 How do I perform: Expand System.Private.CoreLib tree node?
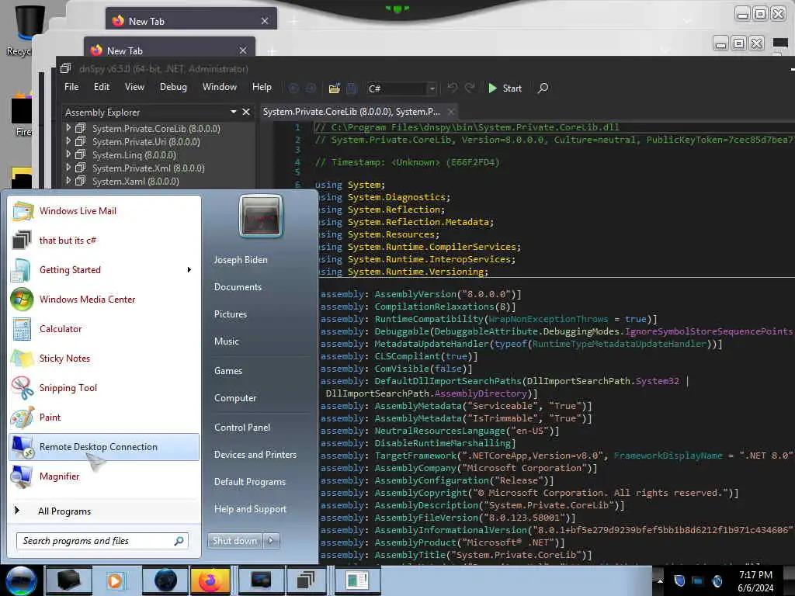tap(68, 128)
